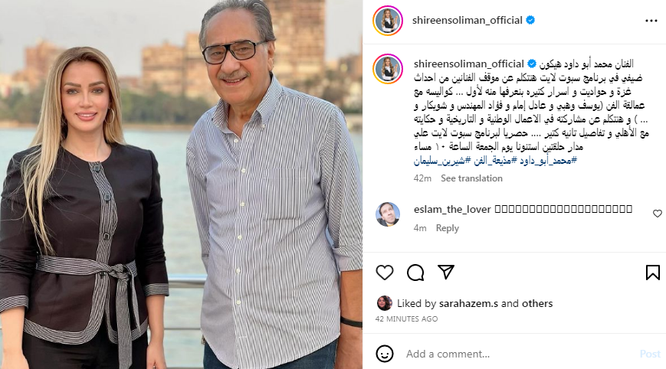Save post with bookmark icon
The height and width of the screenshot is (369, 666).
tap(653, 273)
